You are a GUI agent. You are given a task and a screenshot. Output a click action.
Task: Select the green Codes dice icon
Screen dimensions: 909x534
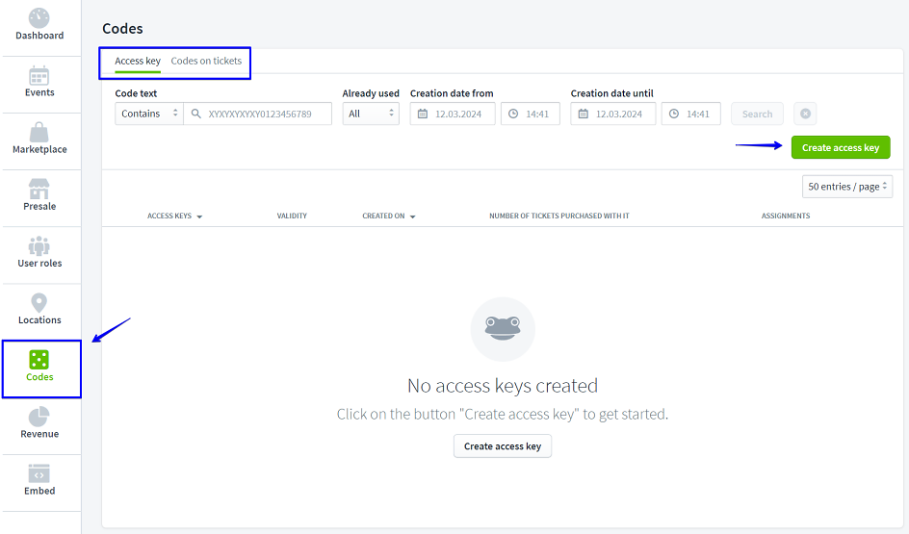tap(39, 360)
